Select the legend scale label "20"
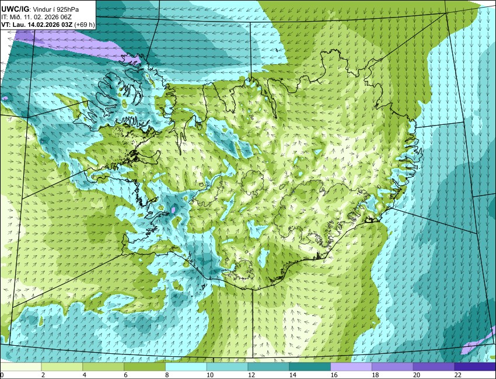Screen dimensions: 496x379 [417, 375]
